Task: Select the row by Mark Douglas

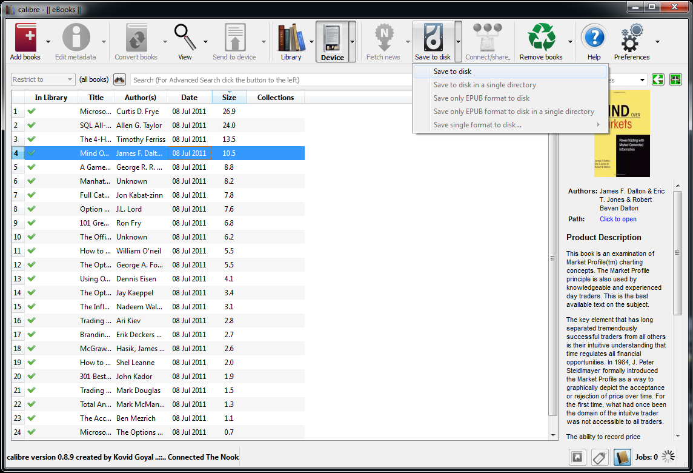Action: click(x=158, y=391)
